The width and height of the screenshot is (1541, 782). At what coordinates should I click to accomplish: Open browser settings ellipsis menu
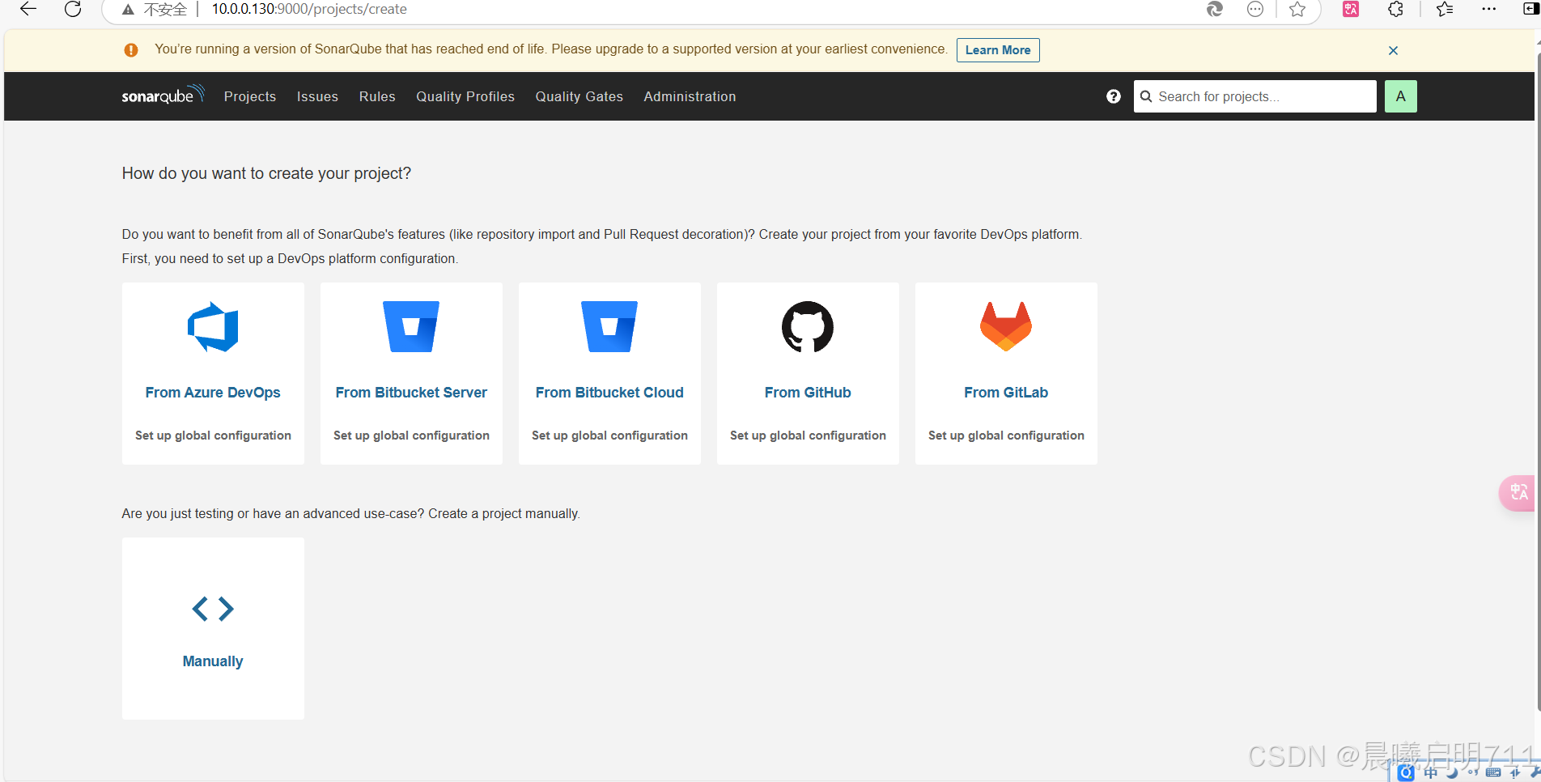tap(1489, 9)
